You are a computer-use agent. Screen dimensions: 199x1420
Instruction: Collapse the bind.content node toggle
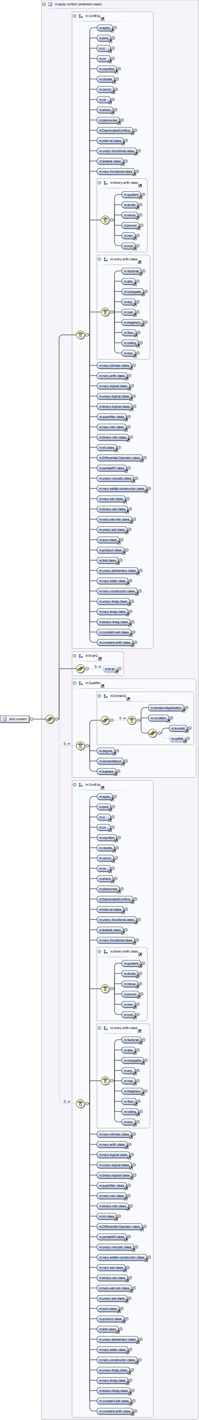pos(32,719)
